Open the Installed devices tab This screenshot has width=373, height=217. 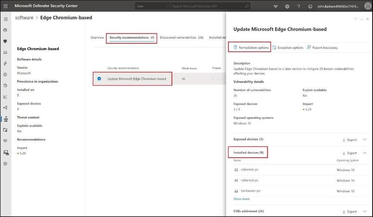pos(217,38)
